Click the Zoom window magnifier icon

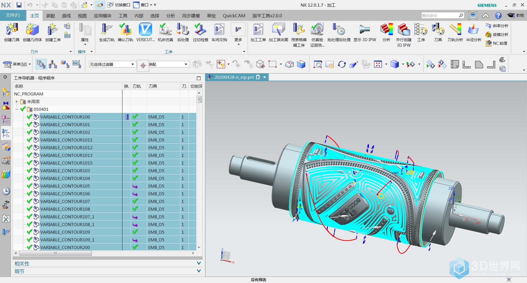tap(318, 64)
